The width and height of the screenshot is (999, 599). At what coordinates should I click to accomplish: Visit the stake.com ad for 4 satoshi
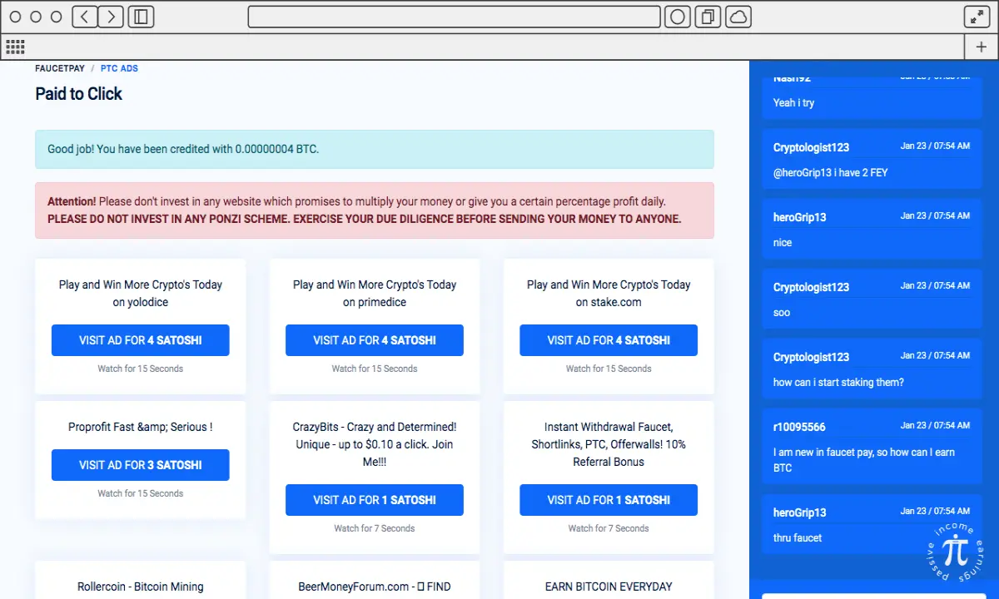(609, 340)
